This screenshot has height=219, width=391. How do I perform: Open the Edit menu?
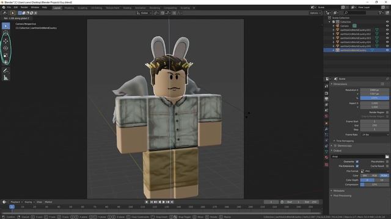(x=15, y=7)
